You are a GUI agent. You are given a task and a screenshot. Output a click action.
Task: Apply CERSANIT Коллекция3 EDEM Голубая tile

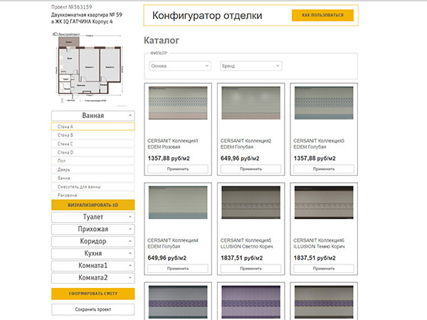coord(324,169)
